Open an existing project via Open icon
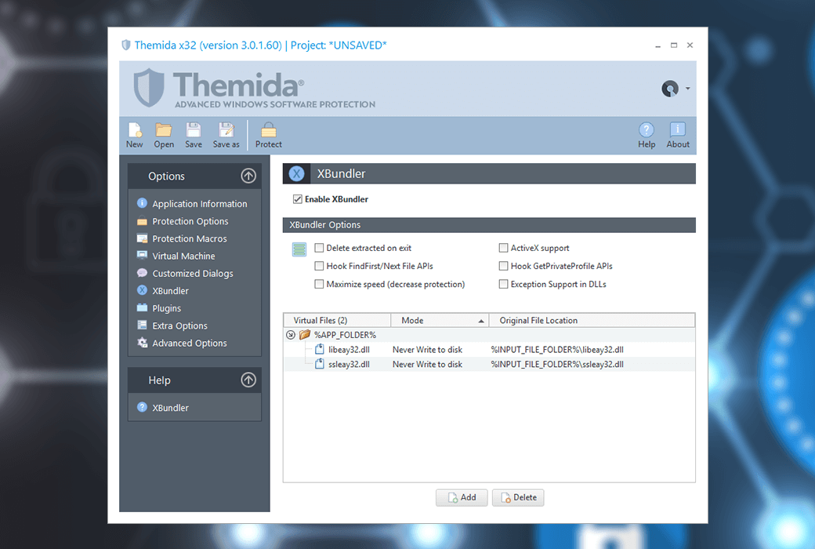Screen dimensions: 815x549 point(163,133)
